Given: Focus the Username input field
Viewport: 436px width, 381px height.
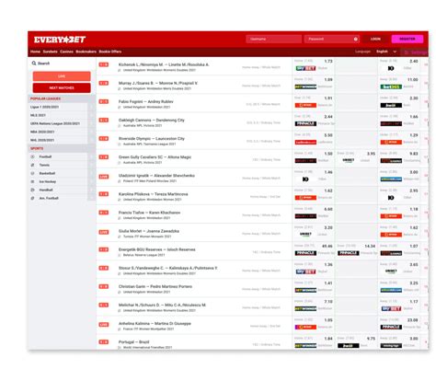Looking at the screenshot, I should click(273, 39).
